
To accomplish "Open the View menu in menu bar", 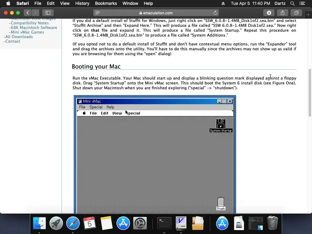I will (65, 3).
